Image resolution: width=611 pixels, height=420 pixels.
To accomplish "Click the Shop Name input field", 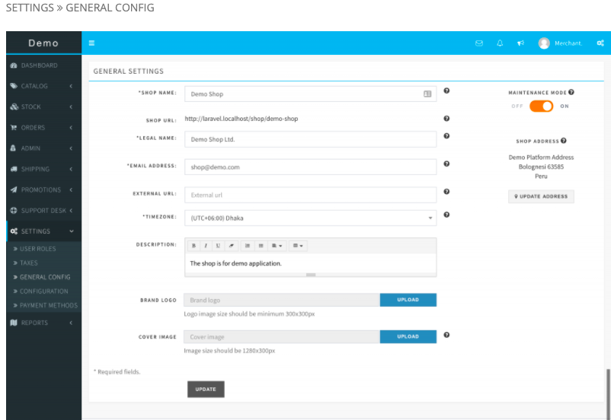I will (x=310, y=94).
